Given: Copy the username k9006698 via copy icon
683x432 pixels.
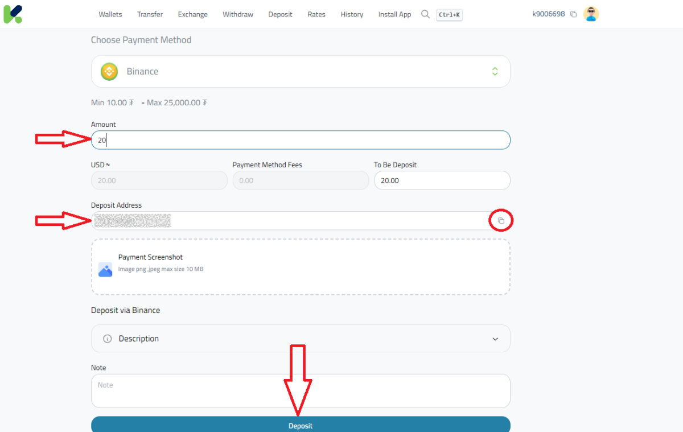Looking at the screenshot, I should 573,14.
